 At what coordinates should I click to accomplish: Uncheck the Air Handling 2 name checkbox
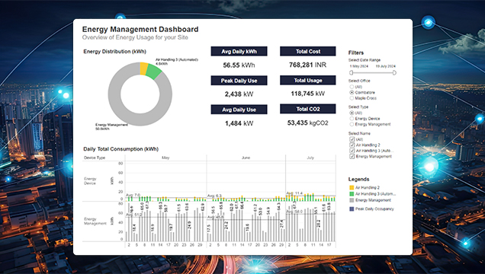tap(352, 145)
